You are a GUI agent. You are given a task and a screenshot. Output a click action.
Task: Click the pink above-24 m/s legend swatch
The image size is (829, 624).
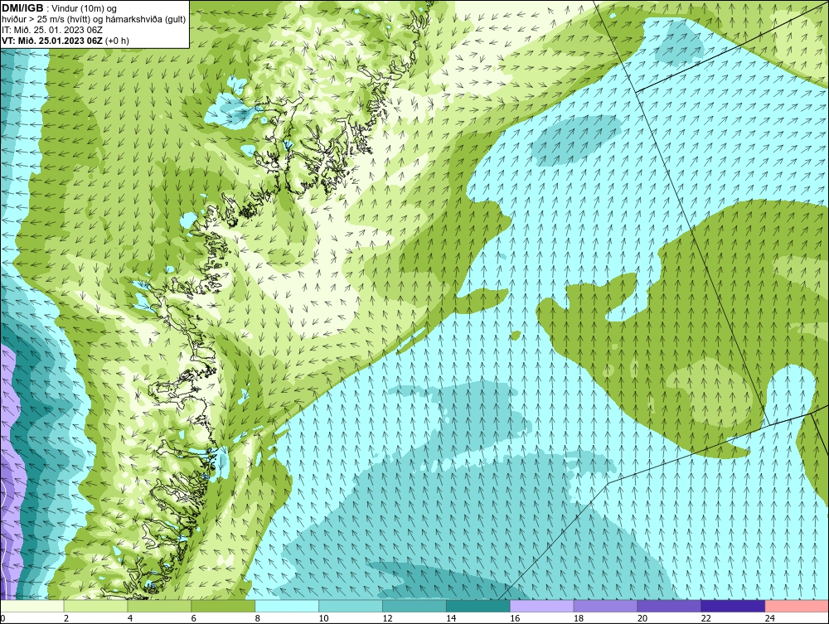click(797, 606)
